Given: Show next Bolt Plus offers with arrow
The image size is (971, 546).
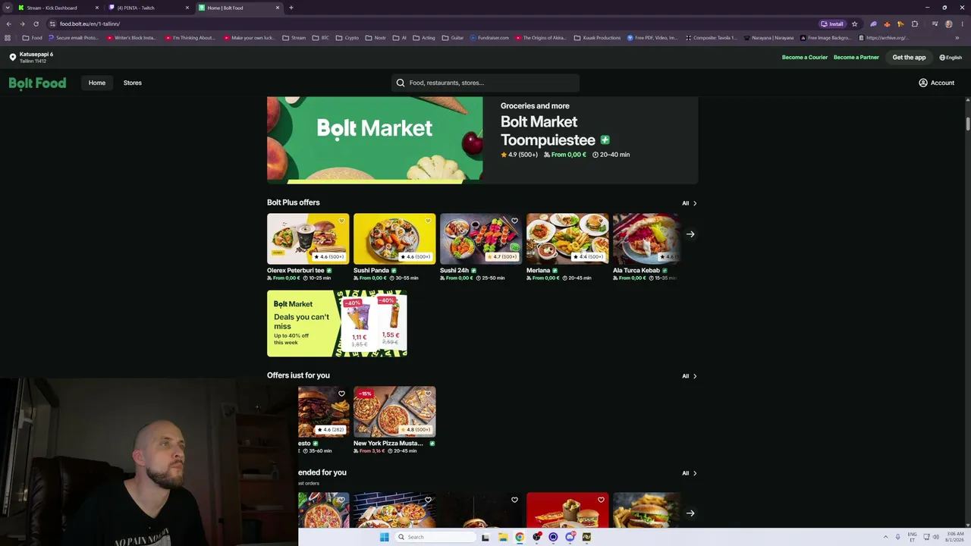Looking at the screenshot, I should [x=690, y=234].
